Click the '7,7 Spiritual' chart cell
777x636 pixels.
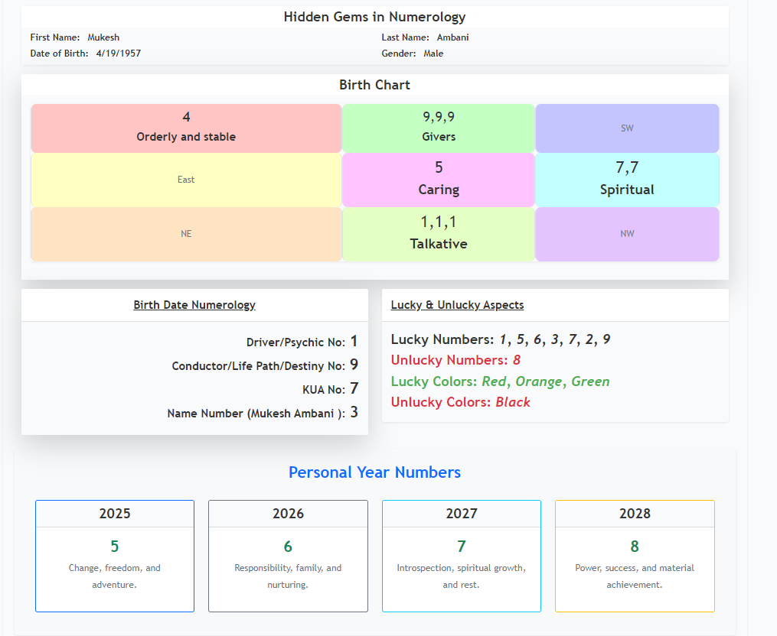pos(628,180)
